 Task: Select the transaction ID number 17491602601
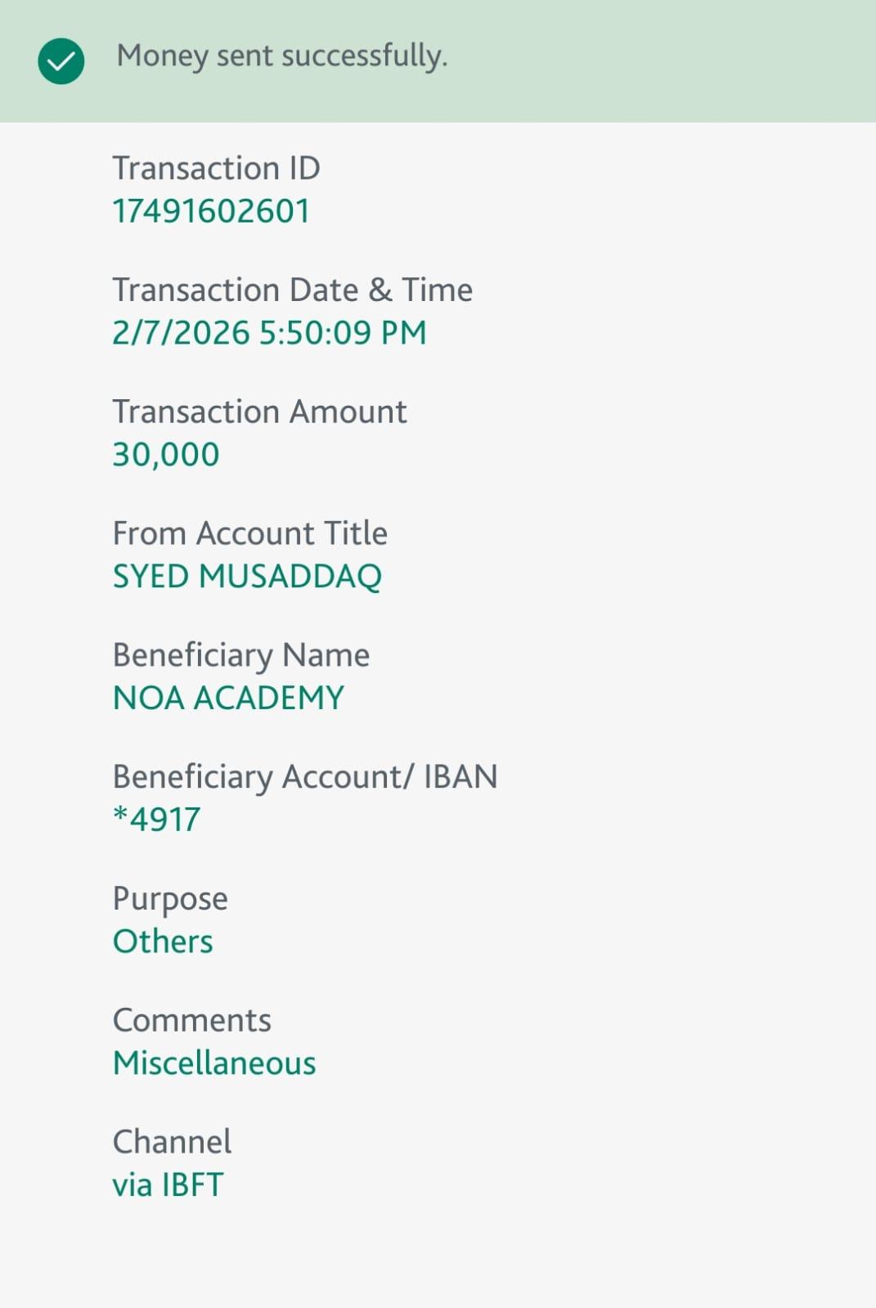pyautogui.click(x=211, y=211)
